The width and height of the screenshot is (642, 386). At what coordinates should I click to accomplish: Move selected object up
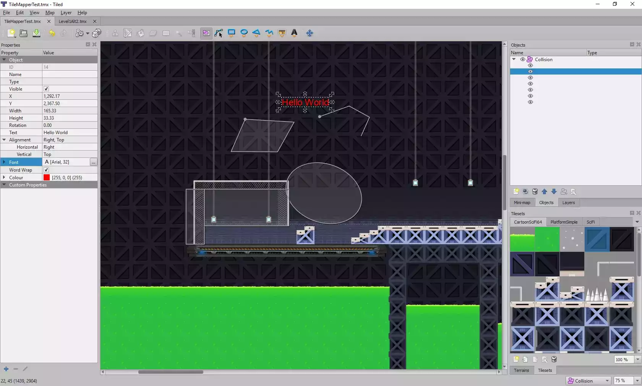click(x=545, y=191)
